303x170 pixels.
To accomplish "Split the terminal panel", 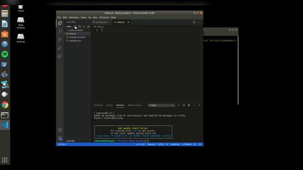I will [x=184, y=105].
